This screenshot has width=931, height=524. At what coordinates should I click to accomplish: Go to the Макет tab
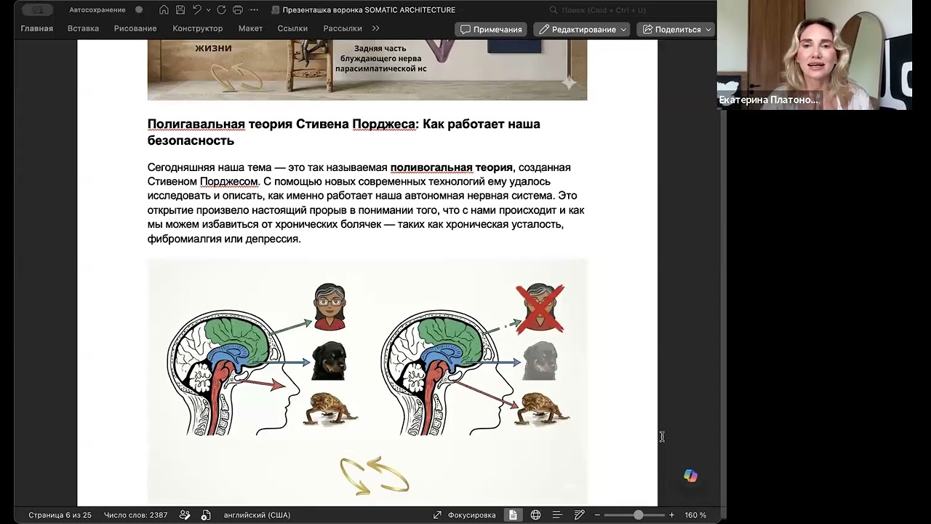click(x=250, y=28)
